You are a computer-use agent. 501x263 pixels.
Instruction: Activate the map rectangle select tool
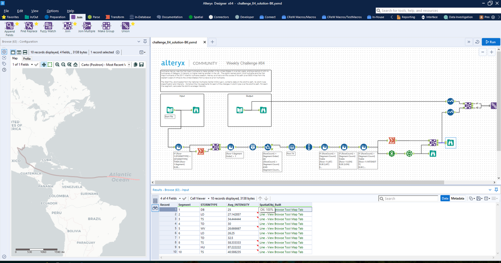(50, 65)
